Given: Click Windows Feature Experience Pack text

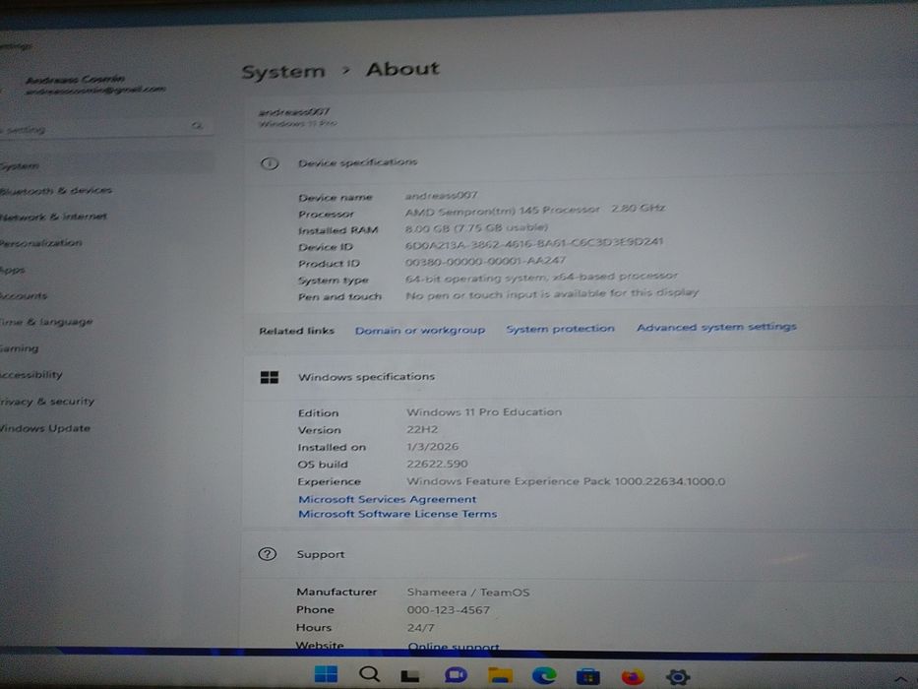Looking at the screenshot, I should (566, 481).
